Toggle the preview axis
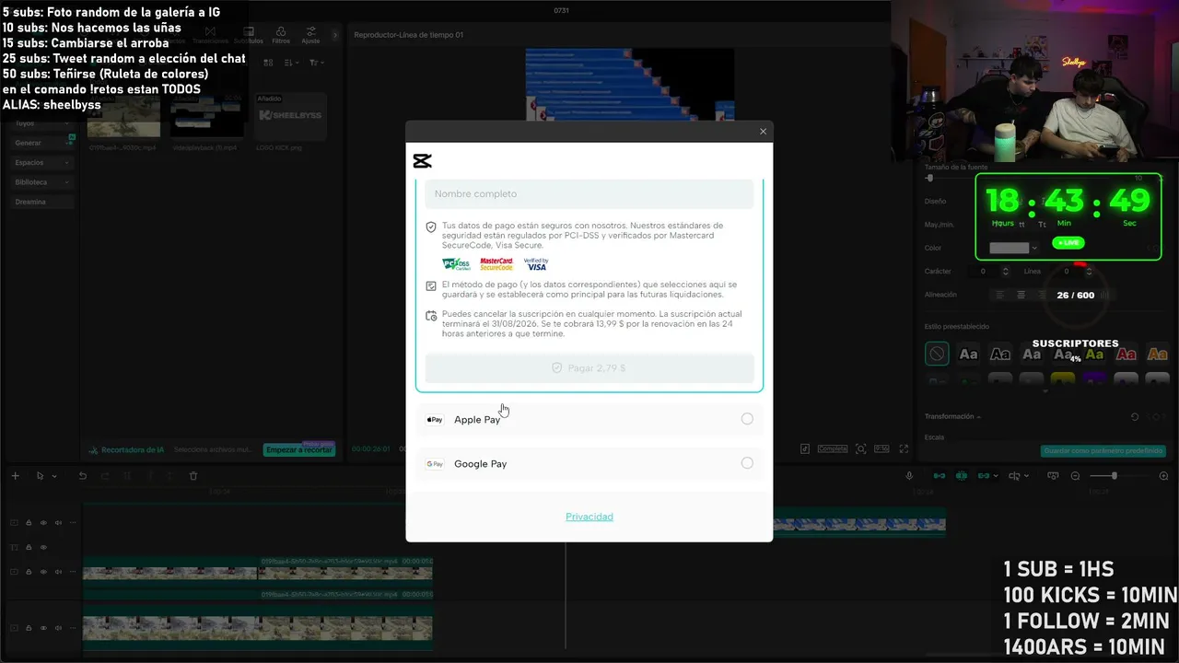 (1014, 476)
